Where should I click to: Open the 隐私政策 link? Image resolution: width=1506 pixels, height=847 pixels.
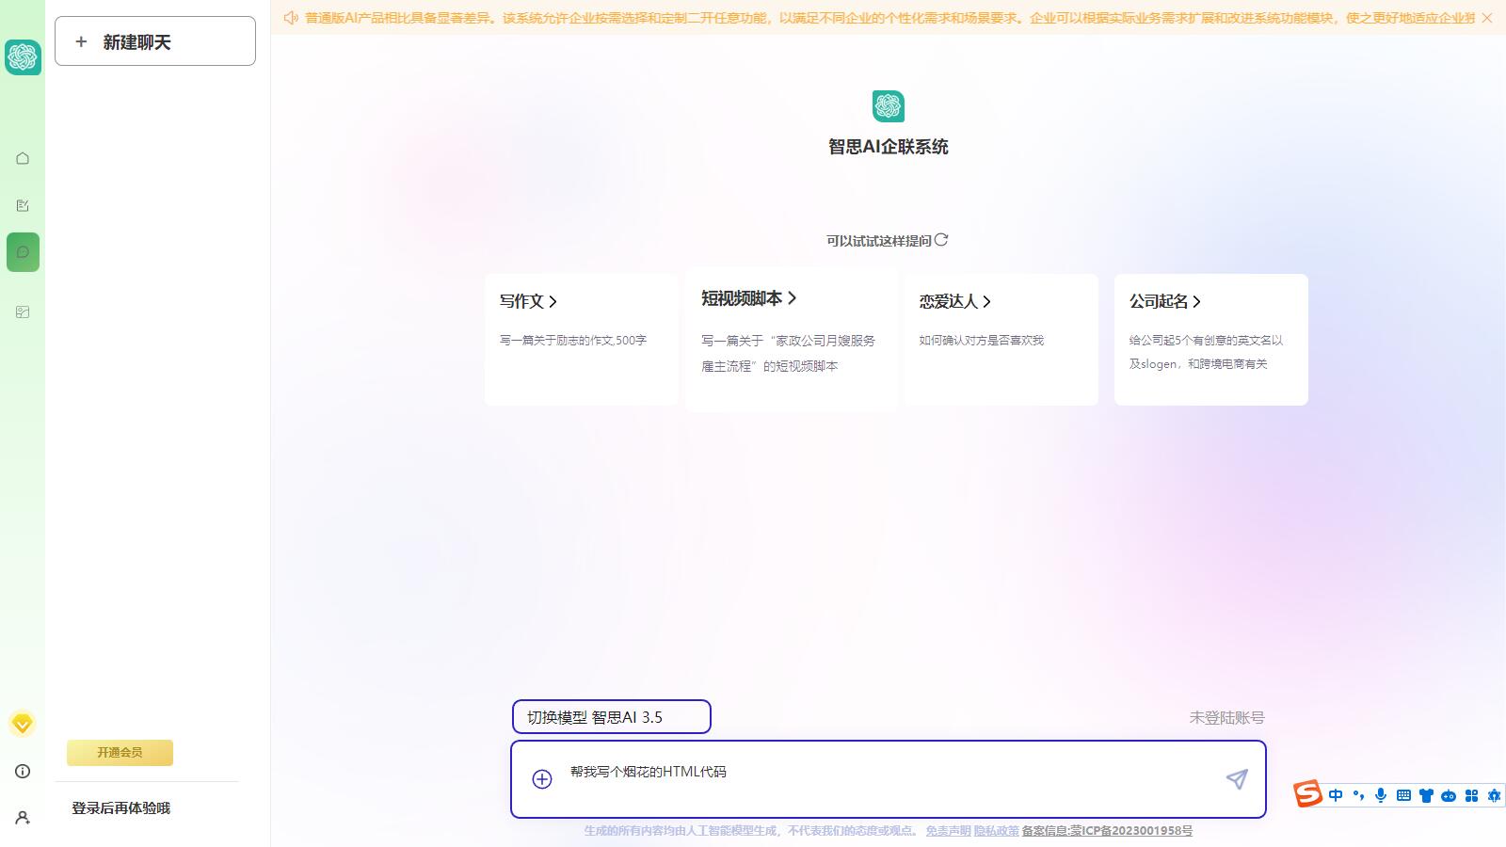tap(997, 831)
